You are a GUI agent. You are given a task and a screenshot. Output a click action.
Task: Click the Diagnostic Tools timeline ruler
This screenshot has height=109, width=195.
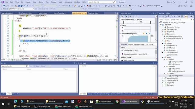point(137,22)
